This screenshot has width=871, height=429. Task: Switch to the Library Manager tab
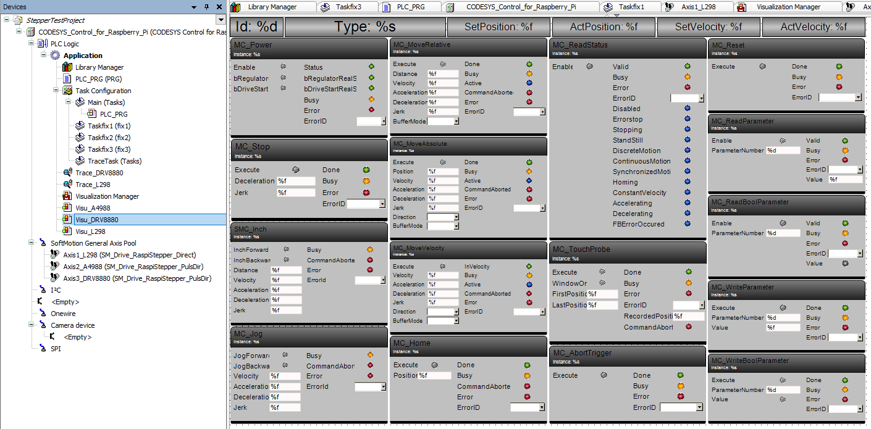tap(272, 7)
